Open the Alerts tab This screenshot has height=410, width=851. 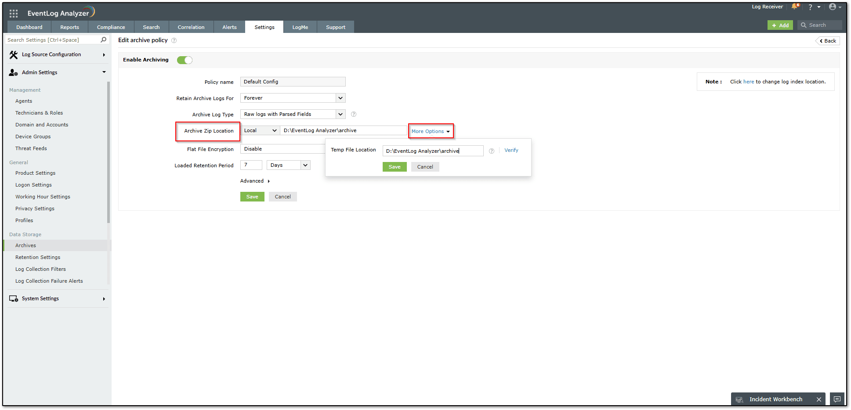[229, 27]
